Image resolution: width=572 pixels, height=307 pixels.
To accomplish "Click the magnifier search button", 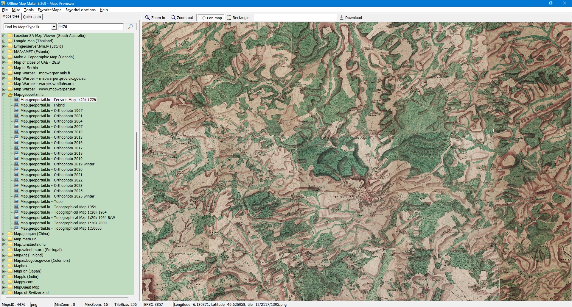I will (x=130, y=27).
